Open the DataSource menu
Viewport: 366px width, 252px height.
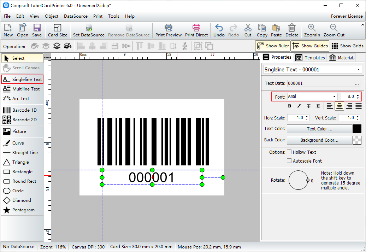point(76,16)
